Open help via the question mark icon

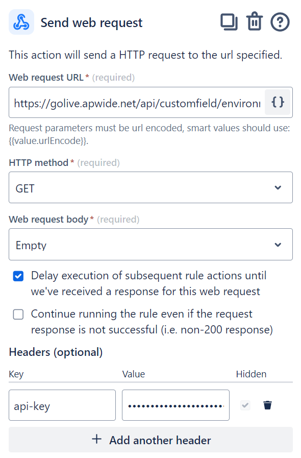(280, 22)
